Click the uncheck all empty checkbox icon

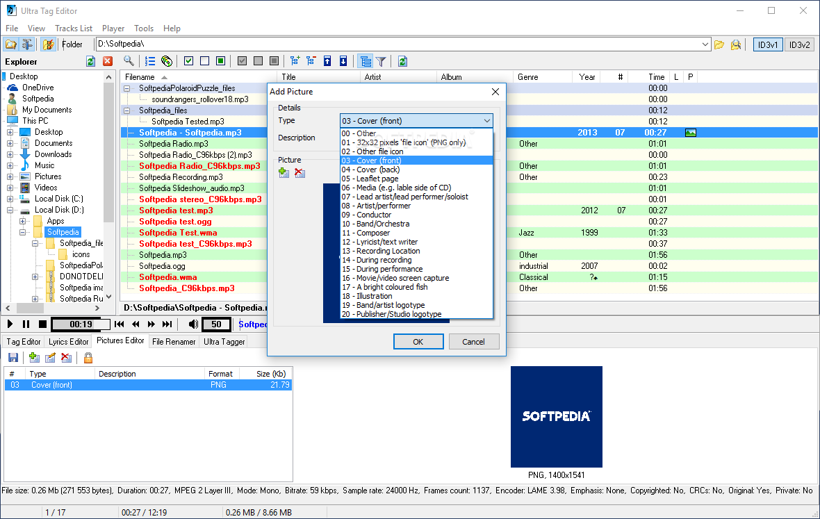coord(204,61)
